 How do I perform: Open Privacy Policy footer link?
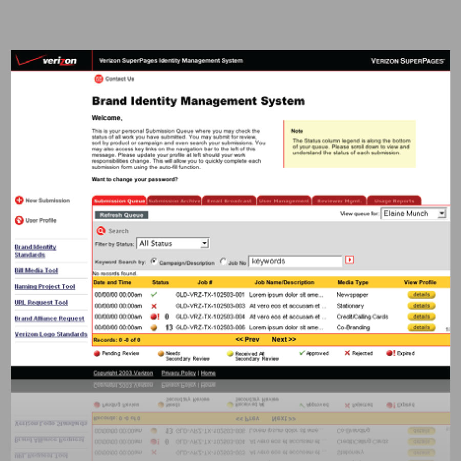coord(179,373)
